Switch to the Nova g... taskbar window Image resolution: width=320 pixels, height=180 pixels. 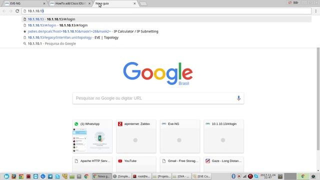[x=102, y=176]
